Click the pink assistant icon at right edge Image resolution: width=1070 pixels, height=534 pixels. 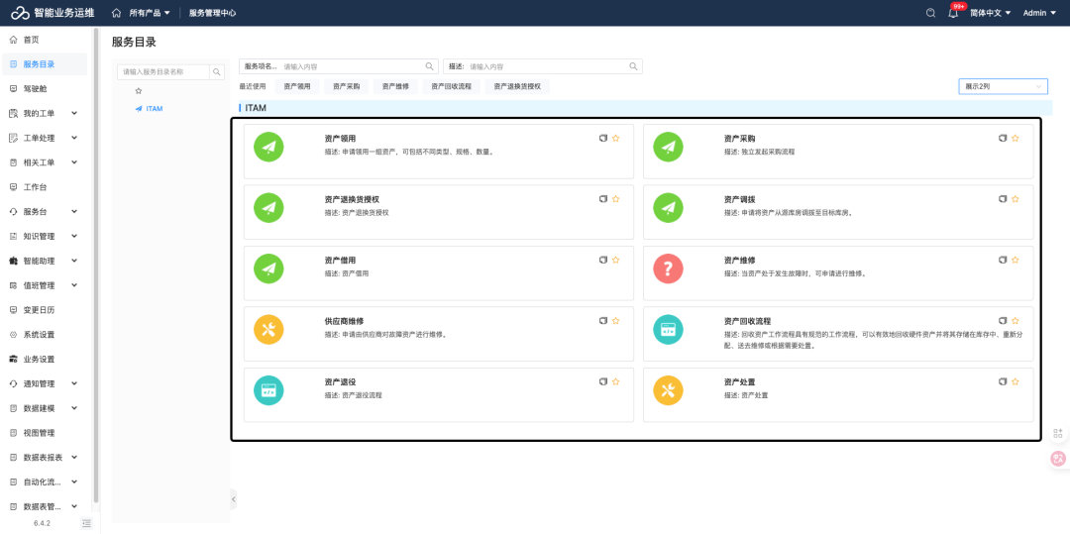tap(1058, 459)
